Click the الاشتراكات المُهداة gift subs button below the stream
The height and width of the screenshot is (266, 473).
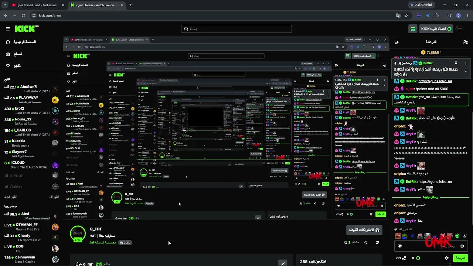click(364, 230)
